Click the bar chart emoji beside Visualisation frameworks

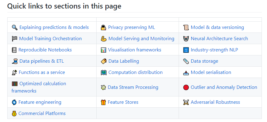[103, 50]
